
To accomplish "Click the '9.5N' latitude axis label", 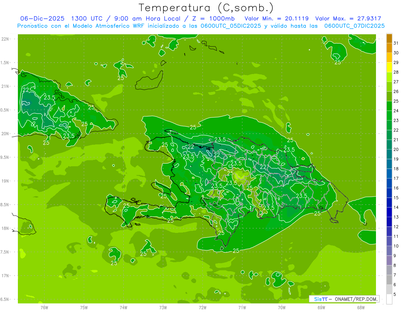I will pos(5,158).
